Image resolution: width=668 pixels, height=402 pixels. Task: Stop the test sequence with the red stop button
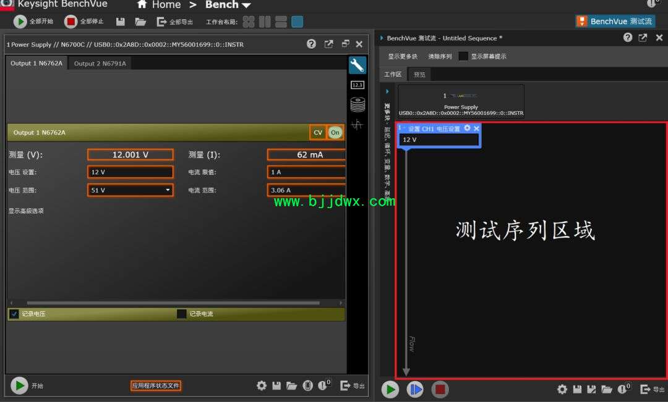pos(440,389)
